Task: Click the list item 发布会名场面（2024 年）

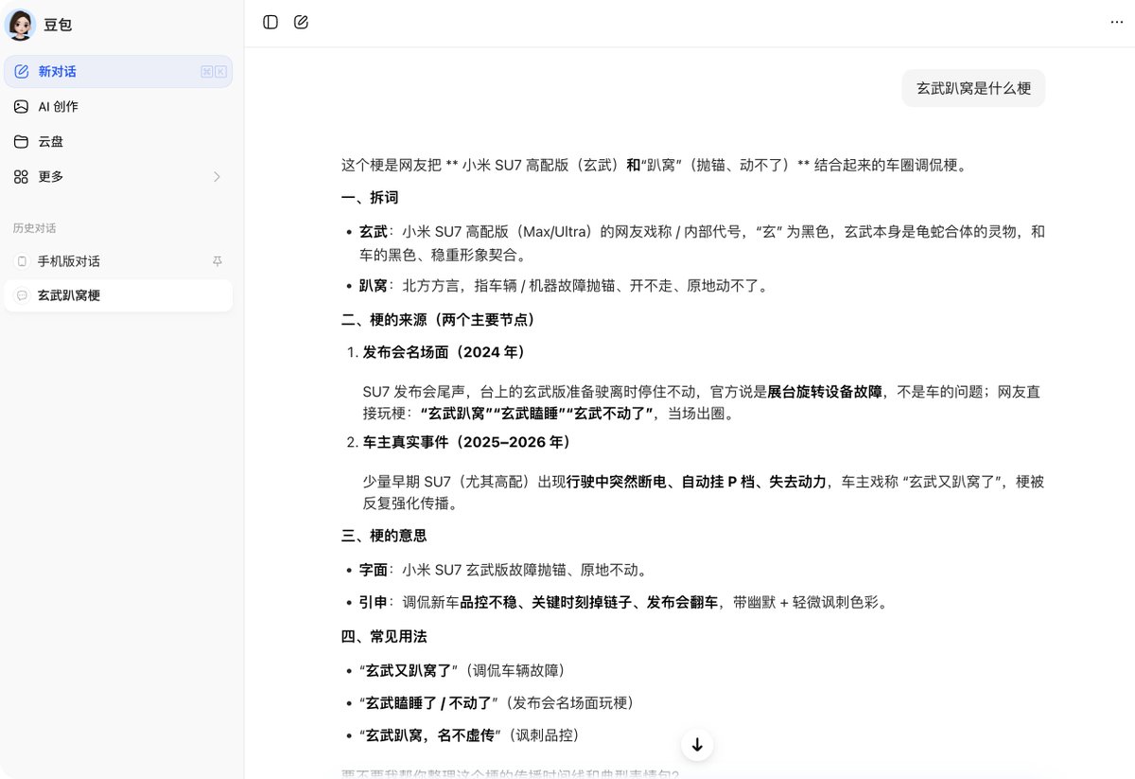Action: tap(447, 352)
